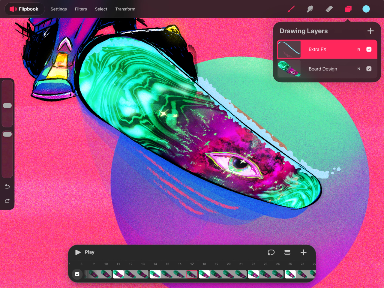Open the Drawing Layers panel icon
384x288 pixels.
pos(348,9)
